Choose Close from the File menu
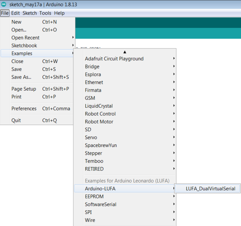241x226 pixels. pyautogui.click(x=37, y=61)
